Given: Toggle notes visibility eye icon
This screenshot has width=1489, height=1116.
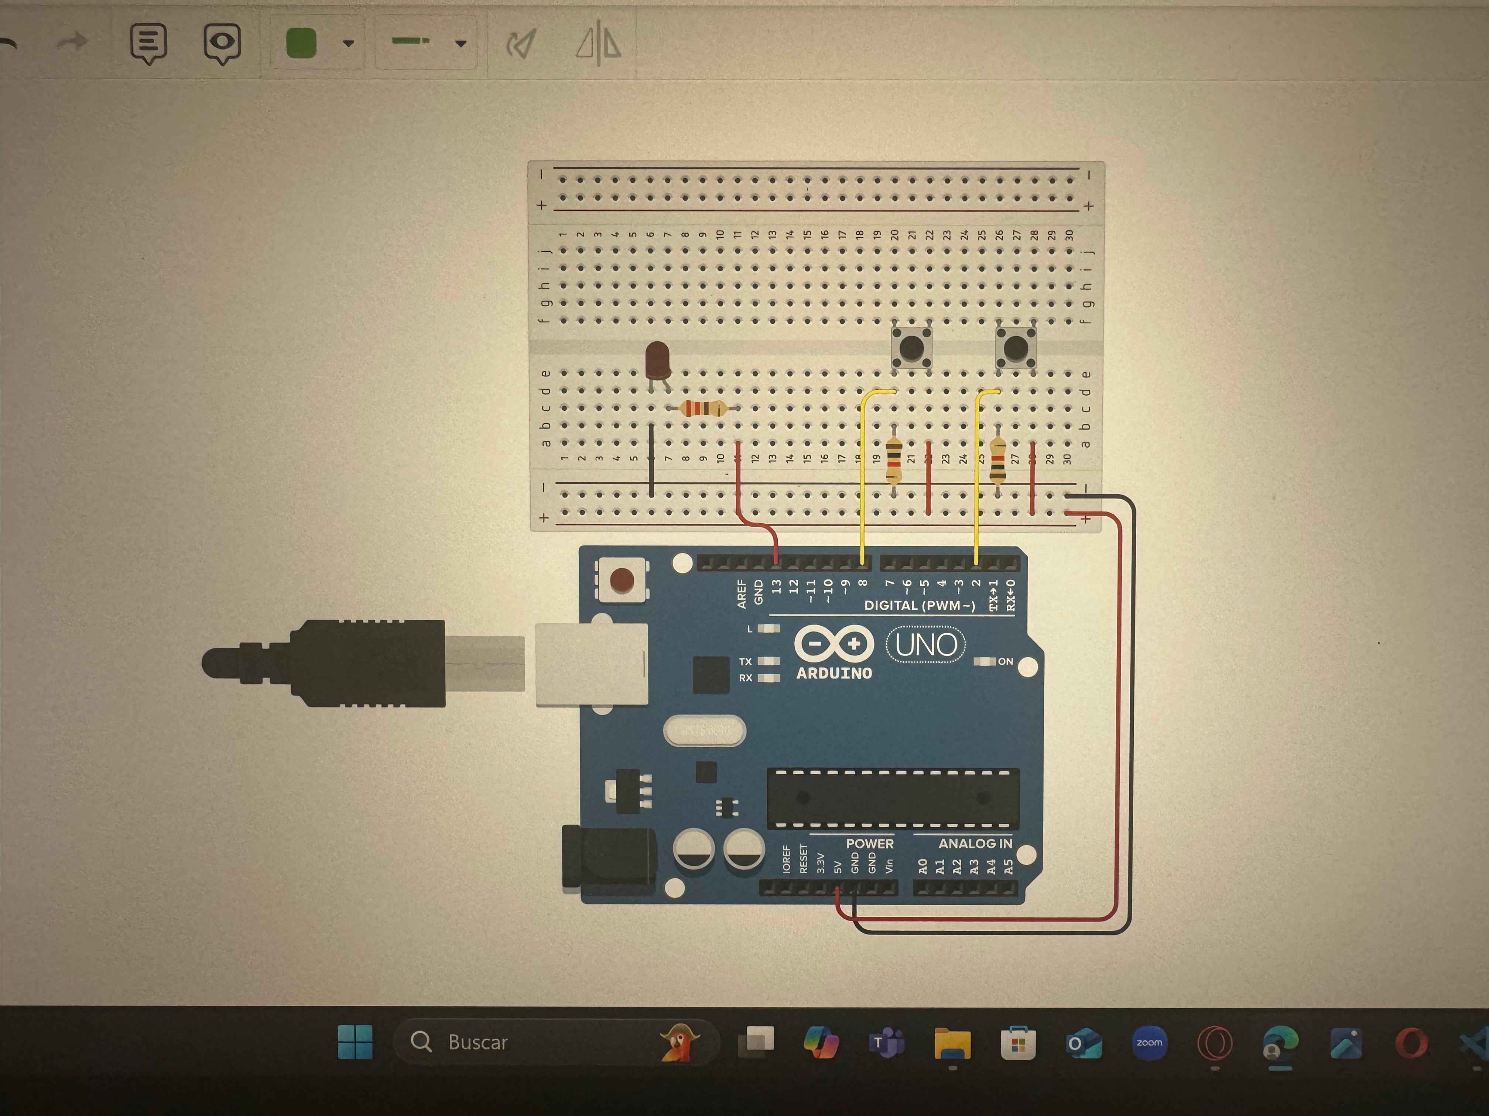Looking at the screenshot, I should coord(222,44).
